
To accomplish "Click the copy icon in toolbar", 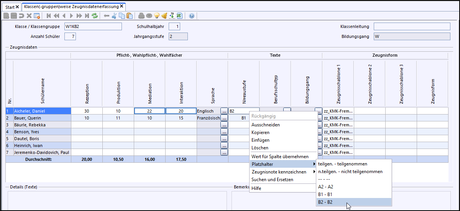I will point(122,16).
